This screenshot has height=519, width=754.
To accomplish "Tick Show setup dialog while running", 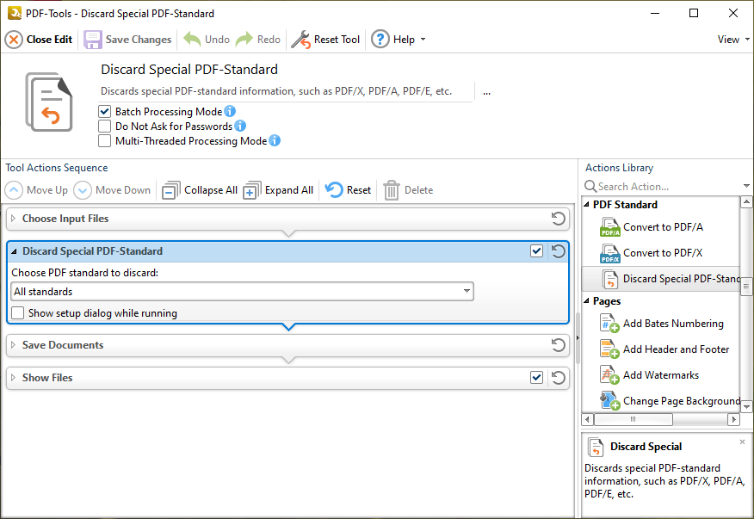I will 18,313.
